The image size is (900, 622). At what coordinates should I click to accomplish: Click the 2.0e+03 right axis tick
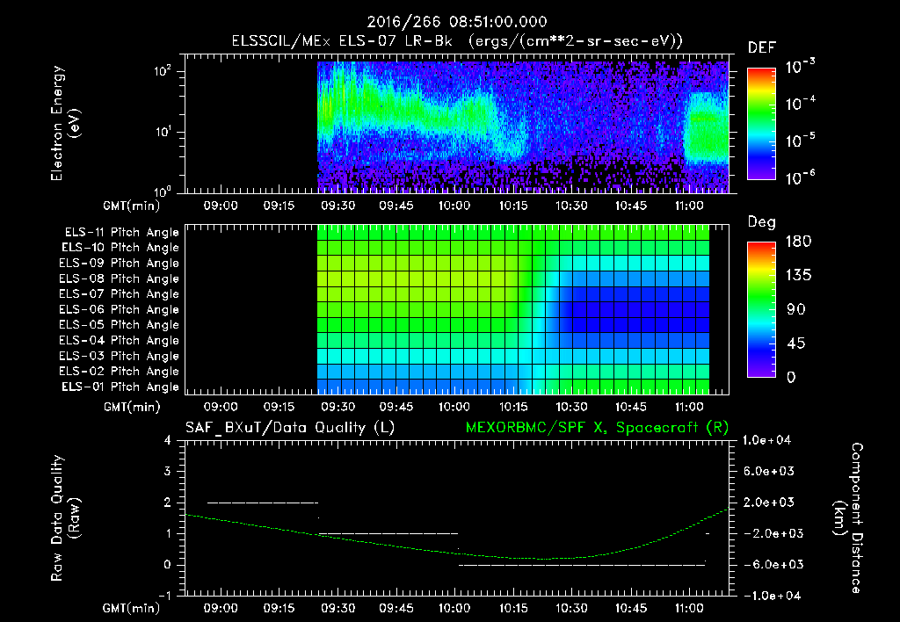769,503
